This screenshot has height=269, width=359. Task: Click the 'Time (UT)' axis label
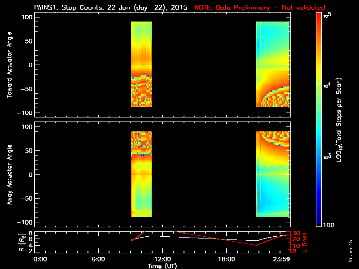(163, 265)
